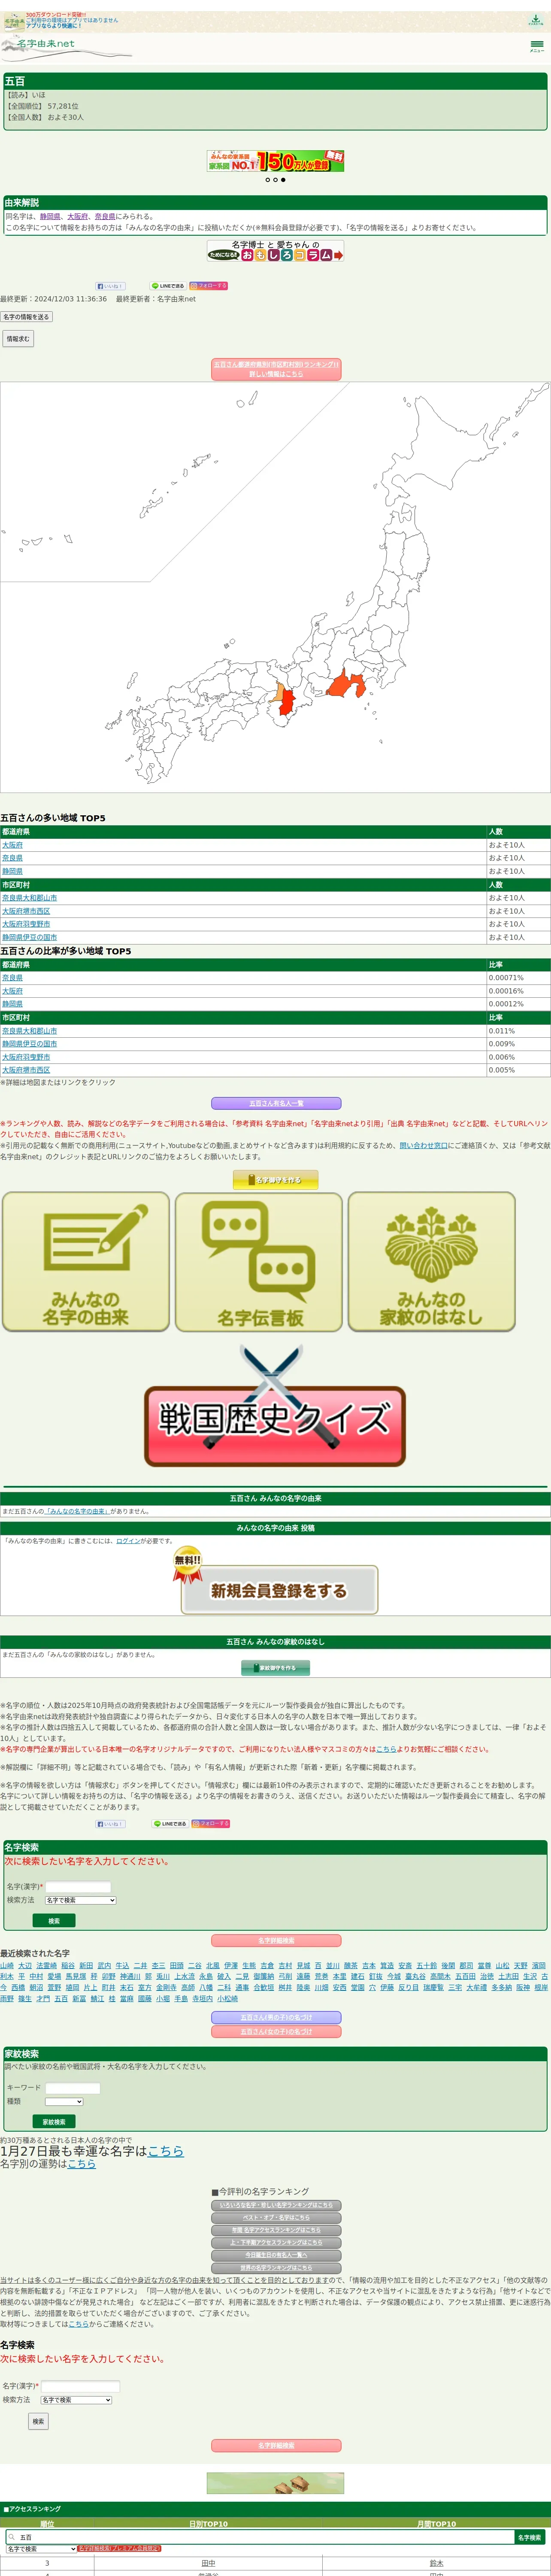551x2576 pixels.
Task: Follow the 静岡県 link in 由来解説
Action: pos(50,216)
